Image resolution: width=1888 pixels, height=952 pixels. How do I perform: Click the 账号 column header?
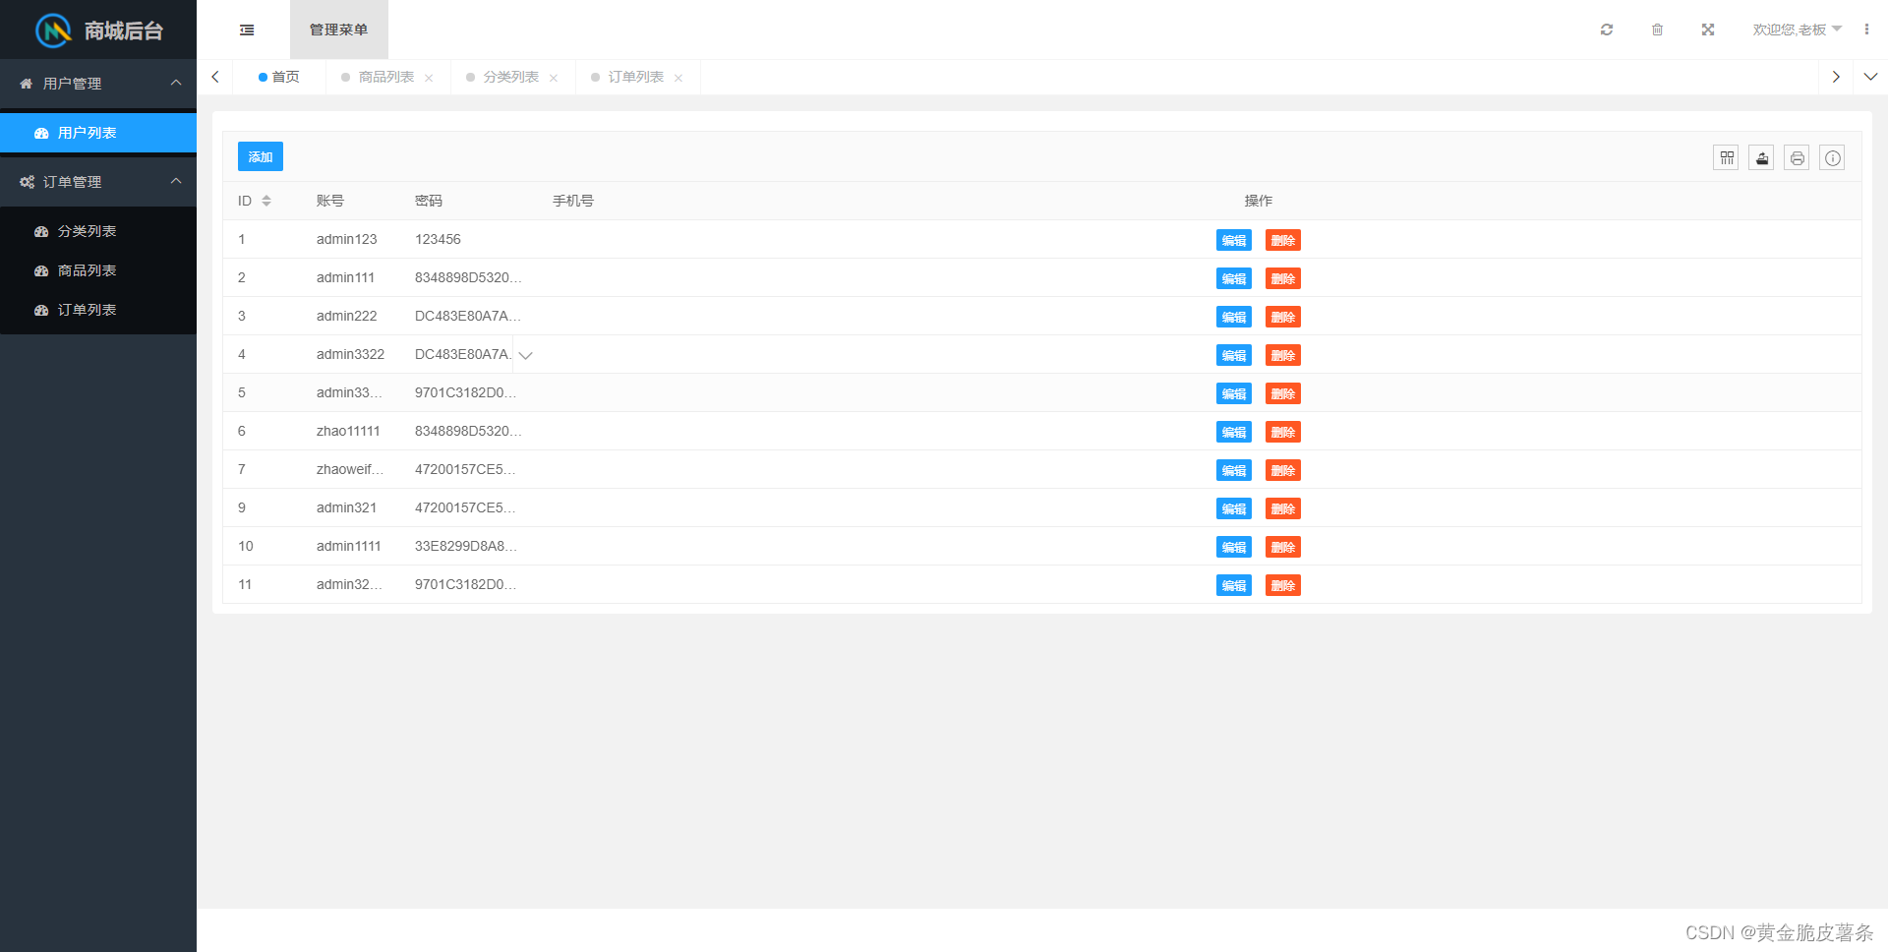tap(330, 201)
